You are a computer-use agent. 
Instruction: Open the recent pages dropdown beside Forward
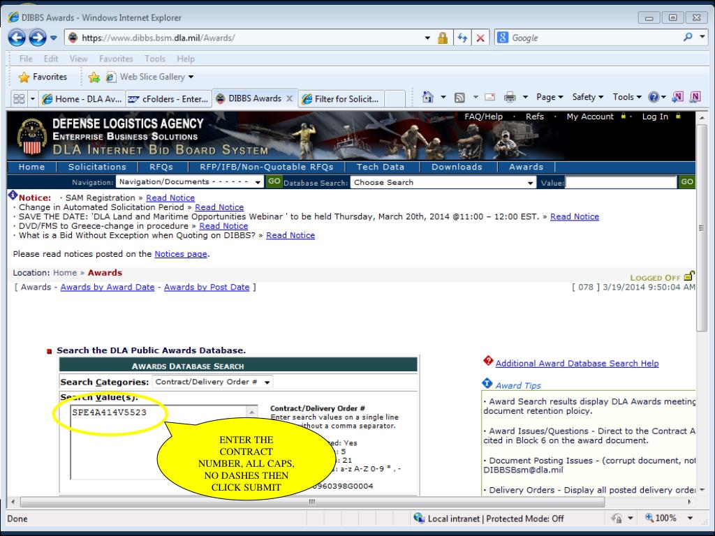point(53,38)
